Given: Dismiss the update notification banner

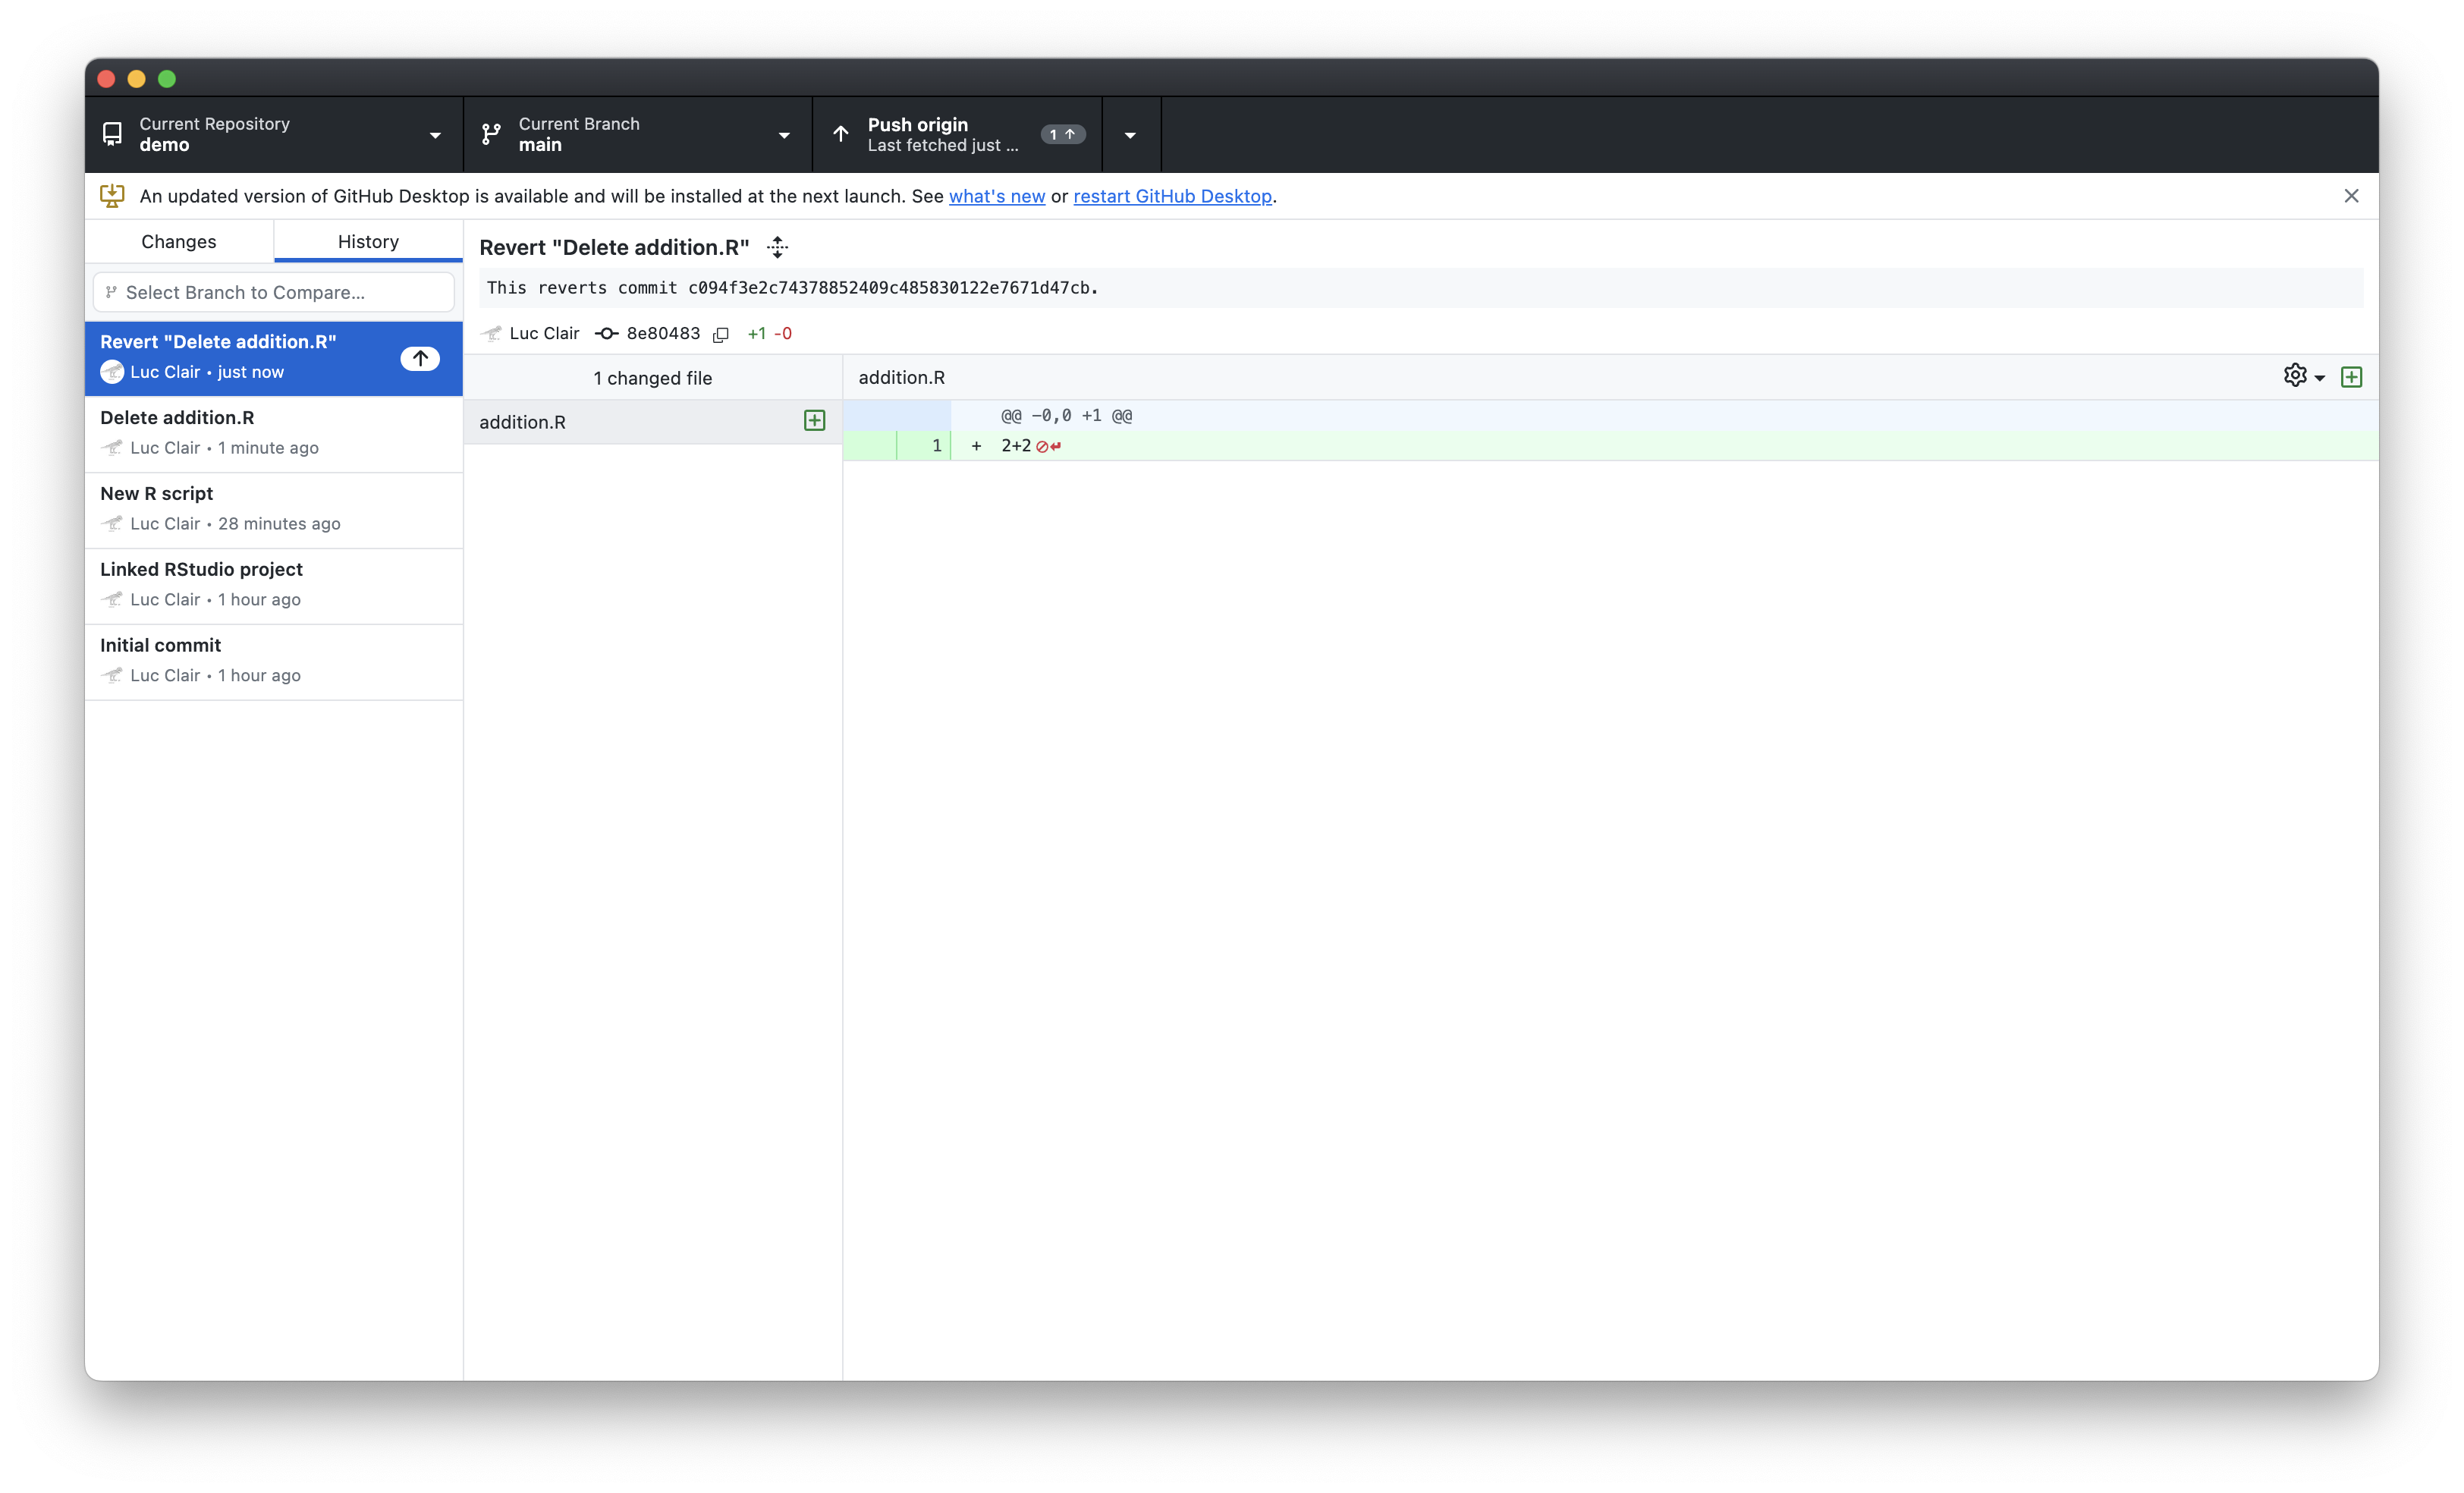Looking at the screenshot, I should pyautogui.click(x=2351, y=196).
